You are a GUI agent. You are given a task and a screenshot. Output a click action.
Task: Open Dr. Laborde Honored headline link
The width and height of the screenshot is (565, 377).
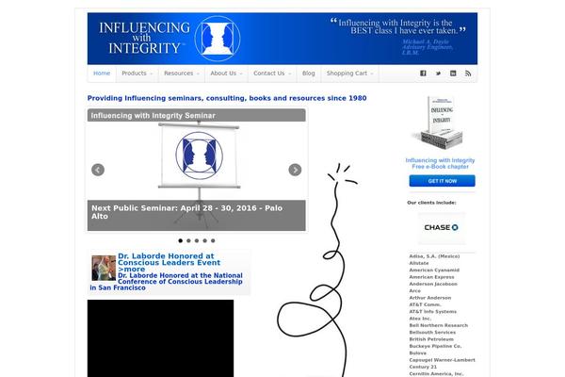click(x=169, y=259)
